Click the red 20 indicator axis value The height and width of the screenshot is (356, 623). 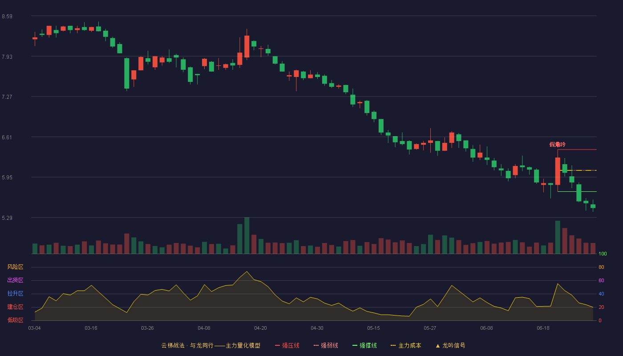coord(601,307)
